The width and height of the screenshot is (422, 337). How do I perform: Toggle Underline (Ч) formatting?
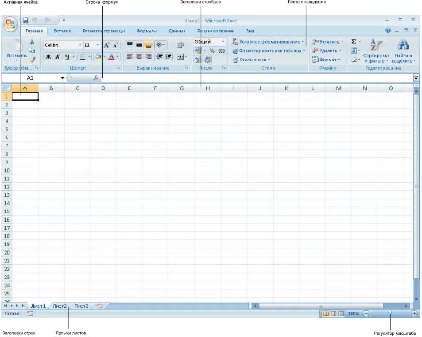[x=67, y=57]
